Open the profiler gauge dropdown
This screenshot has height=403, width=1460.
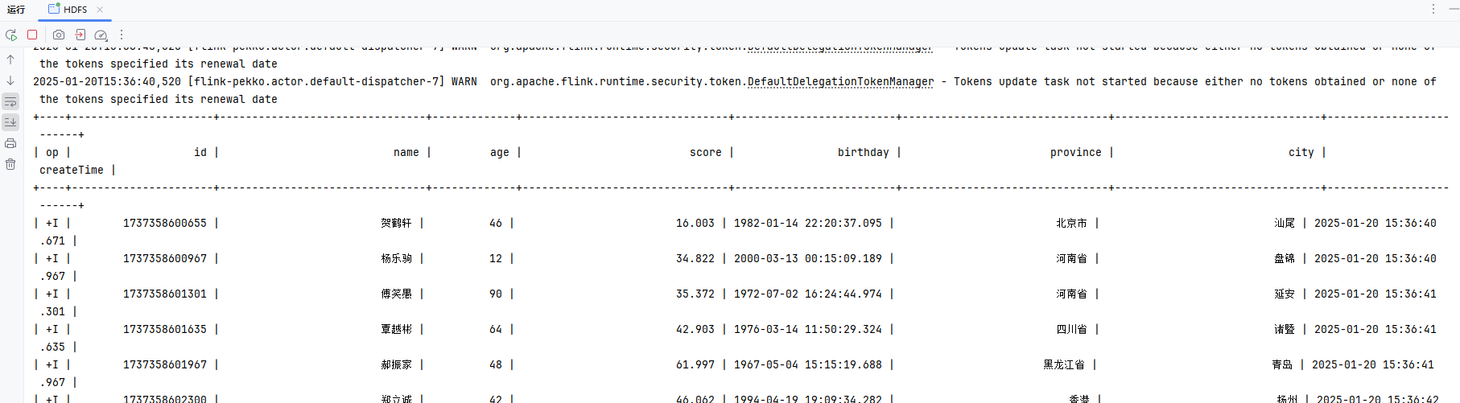click(101, 35)
